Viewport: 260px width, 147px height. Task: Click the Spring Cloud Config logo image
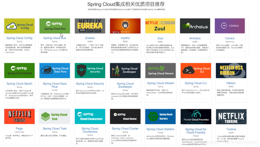(19, 26)
